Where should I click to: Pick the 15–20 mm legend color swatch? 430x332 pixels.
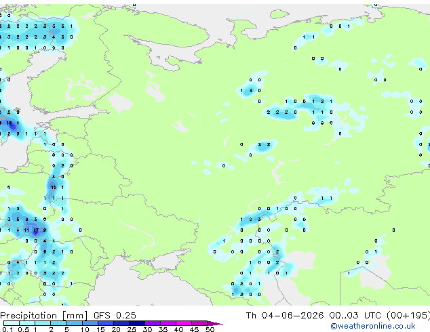coord(105,323)
